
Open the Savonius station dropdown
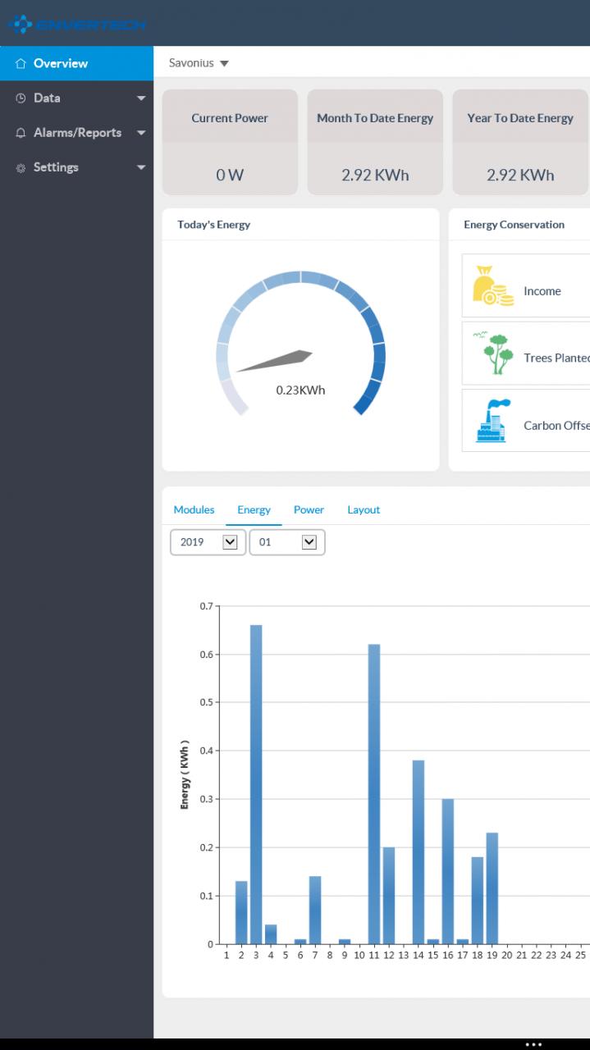click(199, 63)
